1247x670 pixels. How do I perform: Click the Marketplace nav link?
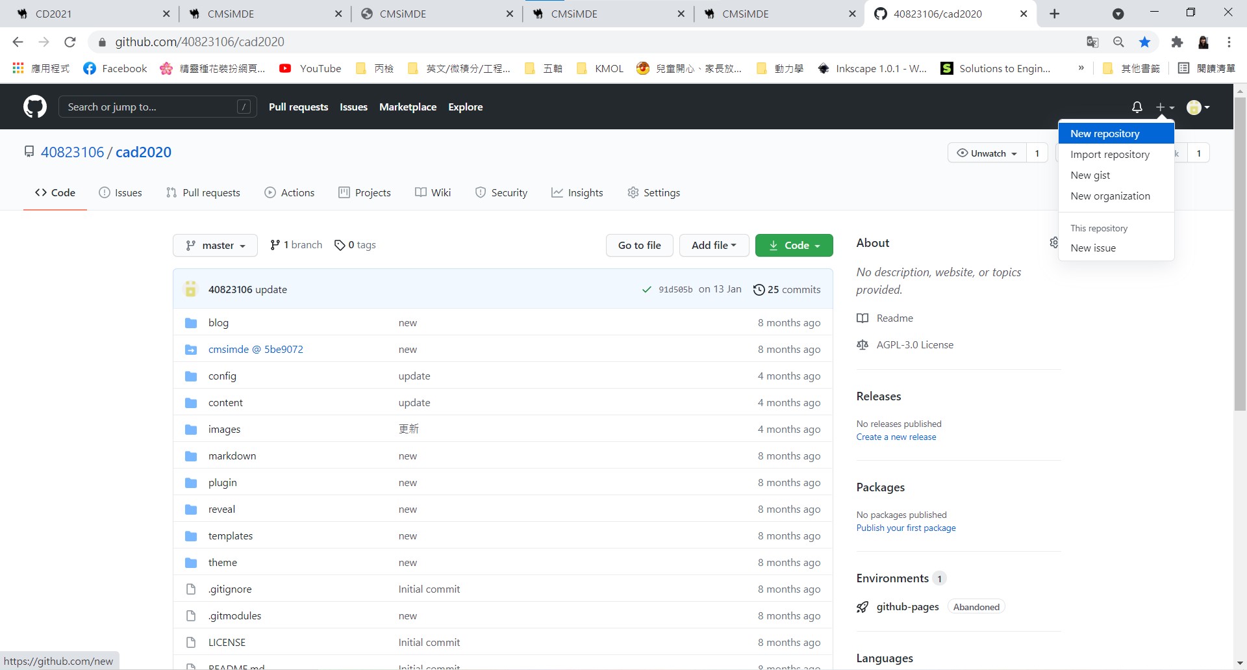pos(408,107)
